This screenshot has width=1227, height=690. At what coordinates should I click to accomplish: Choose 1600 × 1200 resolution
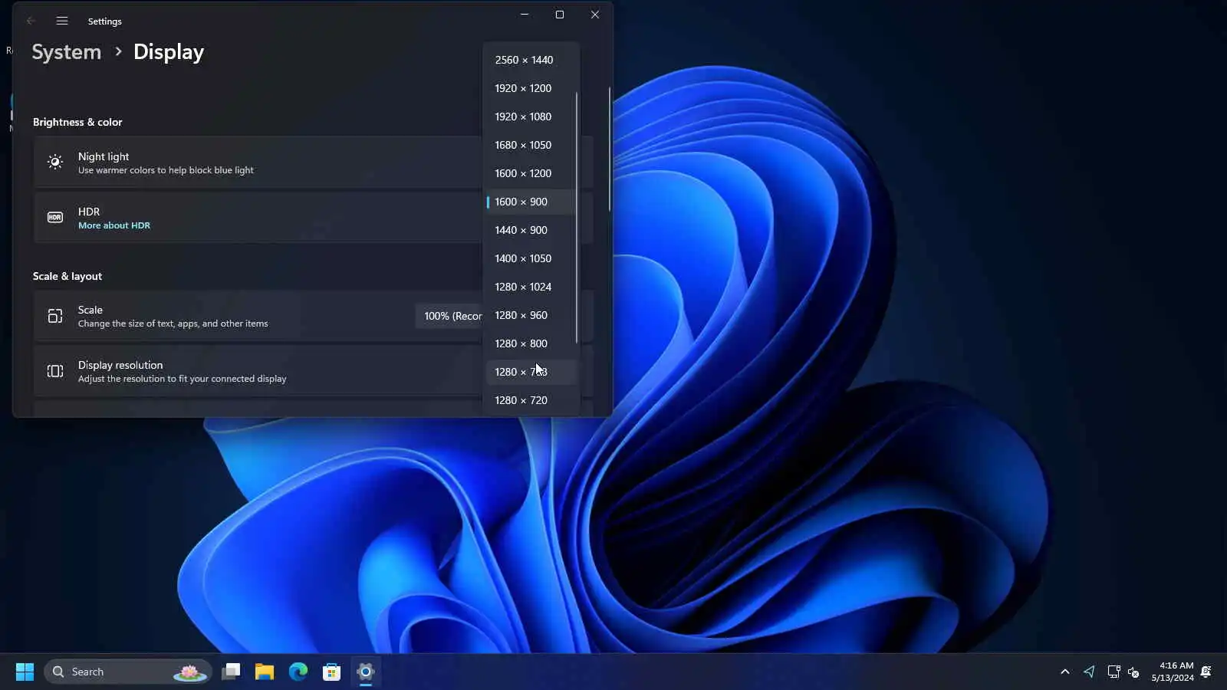pos(531,173)
